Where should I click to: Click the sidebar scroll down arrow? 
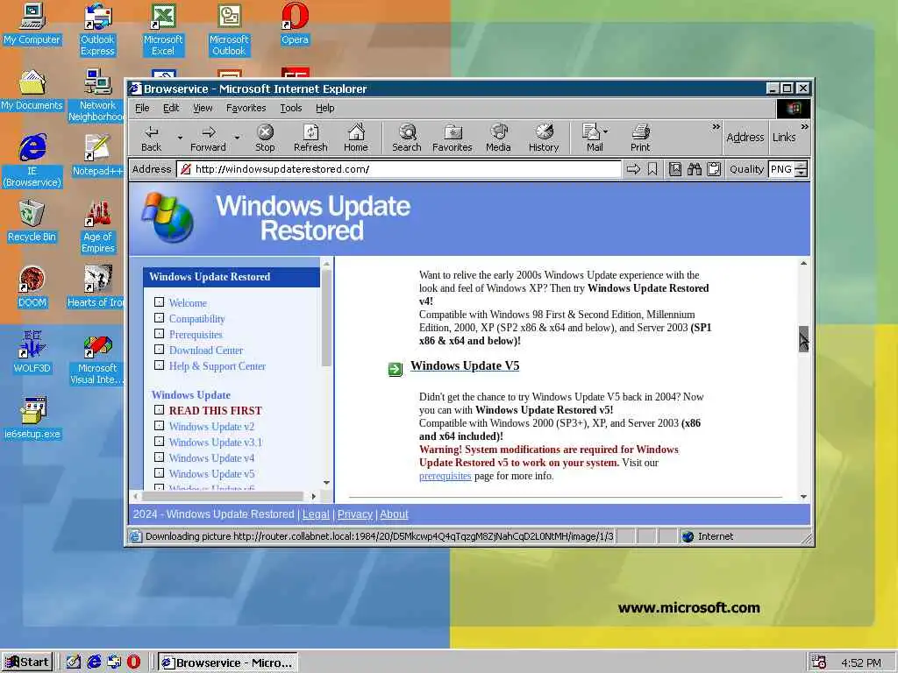(326, 483)
